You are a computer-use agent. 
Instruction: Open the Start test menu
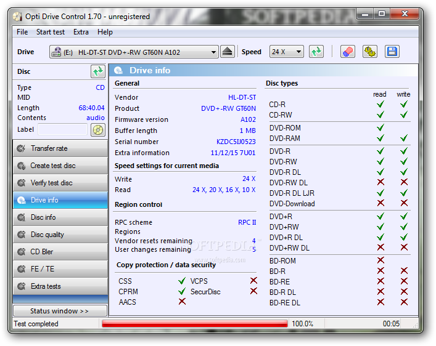pyautogui.click(x=51, y=32)
